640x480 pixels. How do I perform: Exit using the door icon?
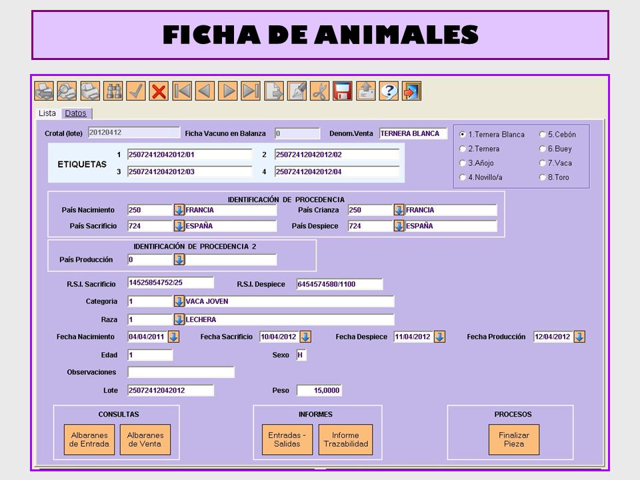[411, 91]
